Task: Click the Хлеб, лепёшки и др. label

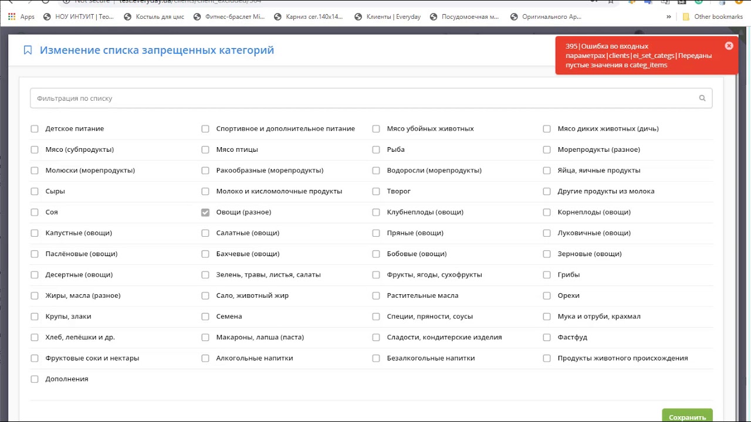Action: pos(80,337)
